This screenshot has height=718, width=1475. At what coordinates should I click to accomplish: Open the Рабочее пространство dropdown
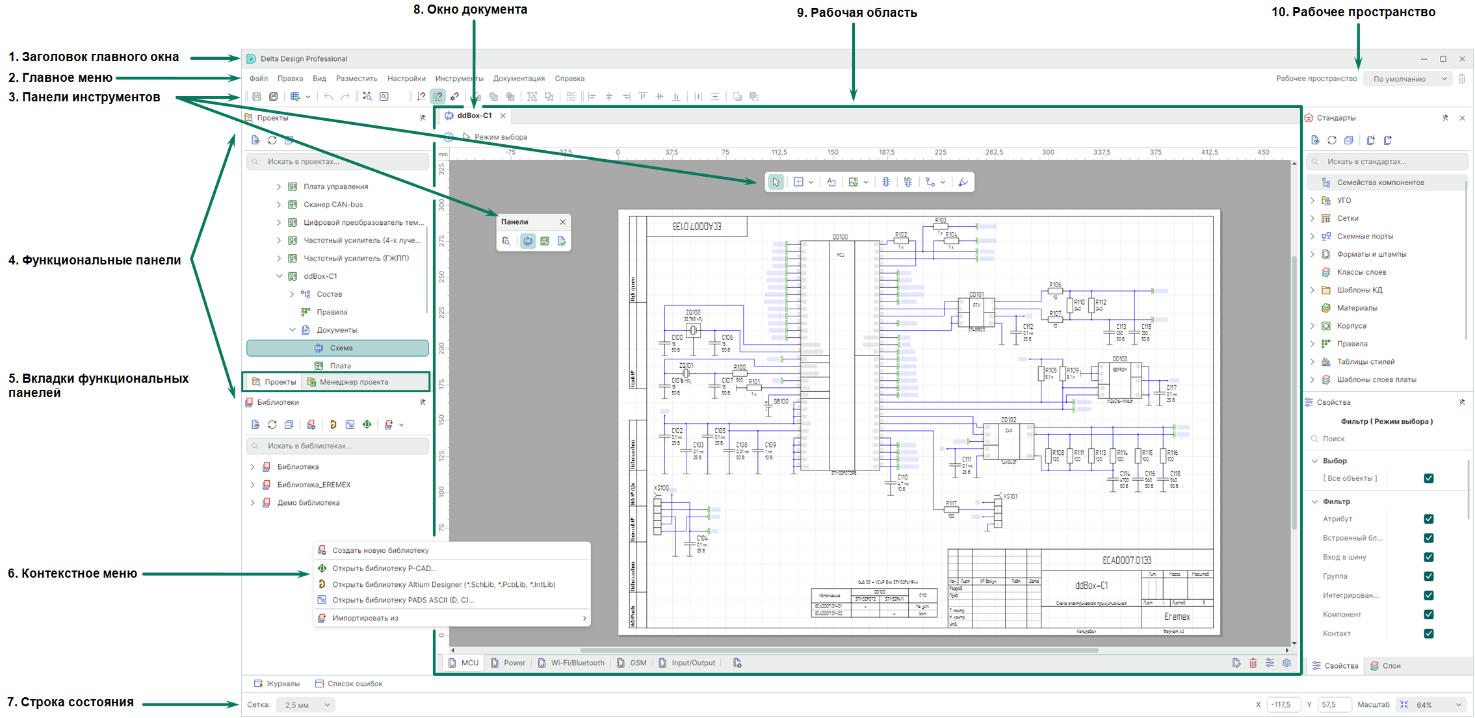click(1408, 79)
